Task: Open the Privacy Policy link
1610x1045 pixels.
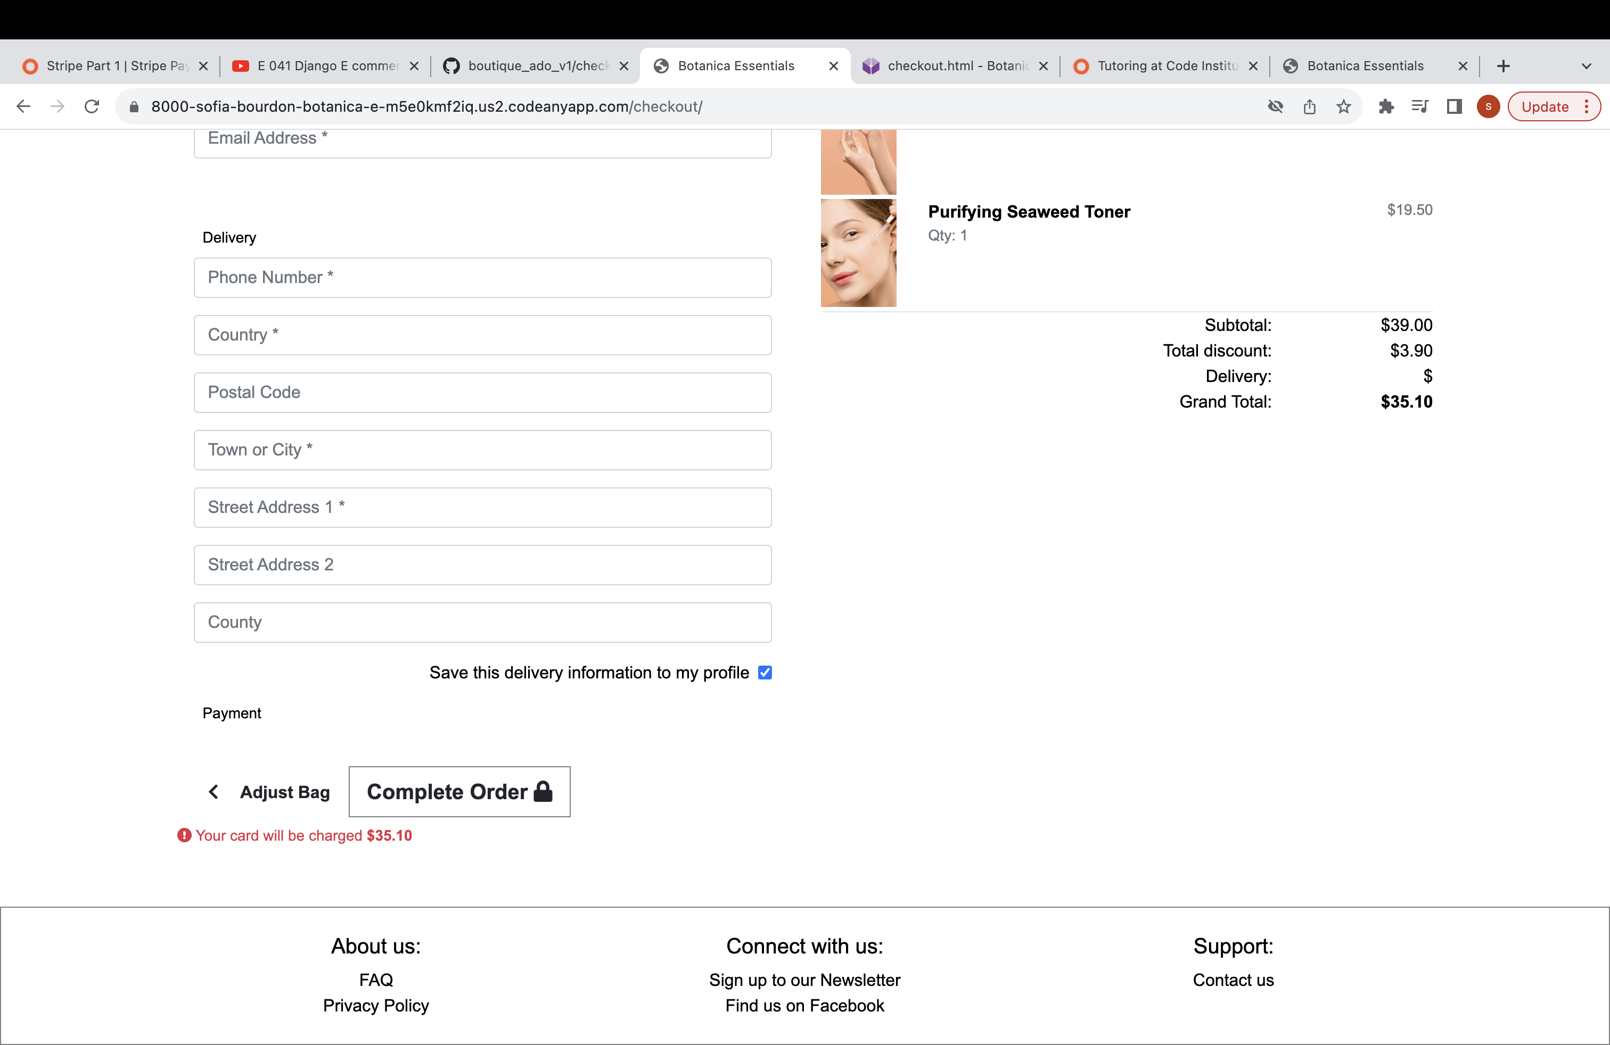Action: (x=375, y=1005)
